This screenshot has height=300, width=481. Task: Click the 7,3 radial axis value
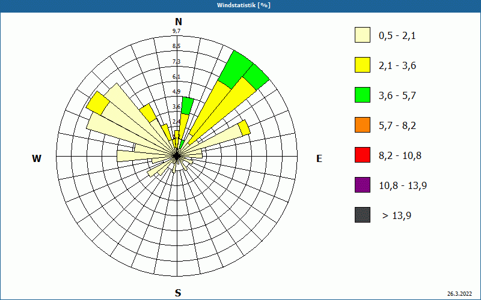click(176, 62)
